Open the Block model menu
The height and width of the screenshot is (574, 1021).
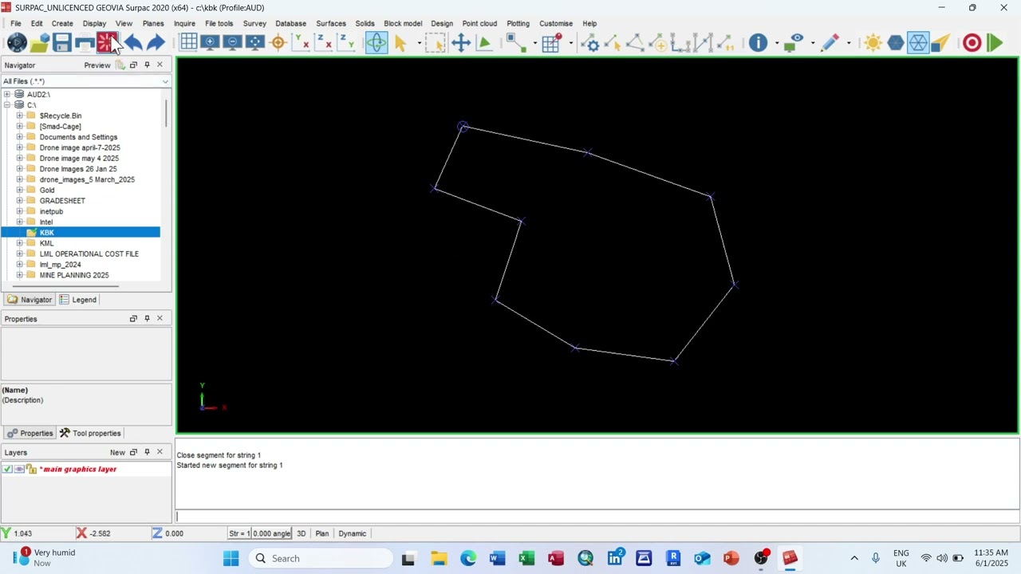pyautogui.click(x=403, y=23)
